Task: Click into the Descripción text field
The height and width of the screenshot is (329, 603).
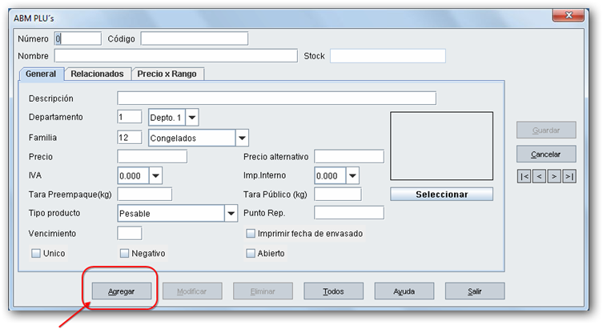Action: (276, 98)
